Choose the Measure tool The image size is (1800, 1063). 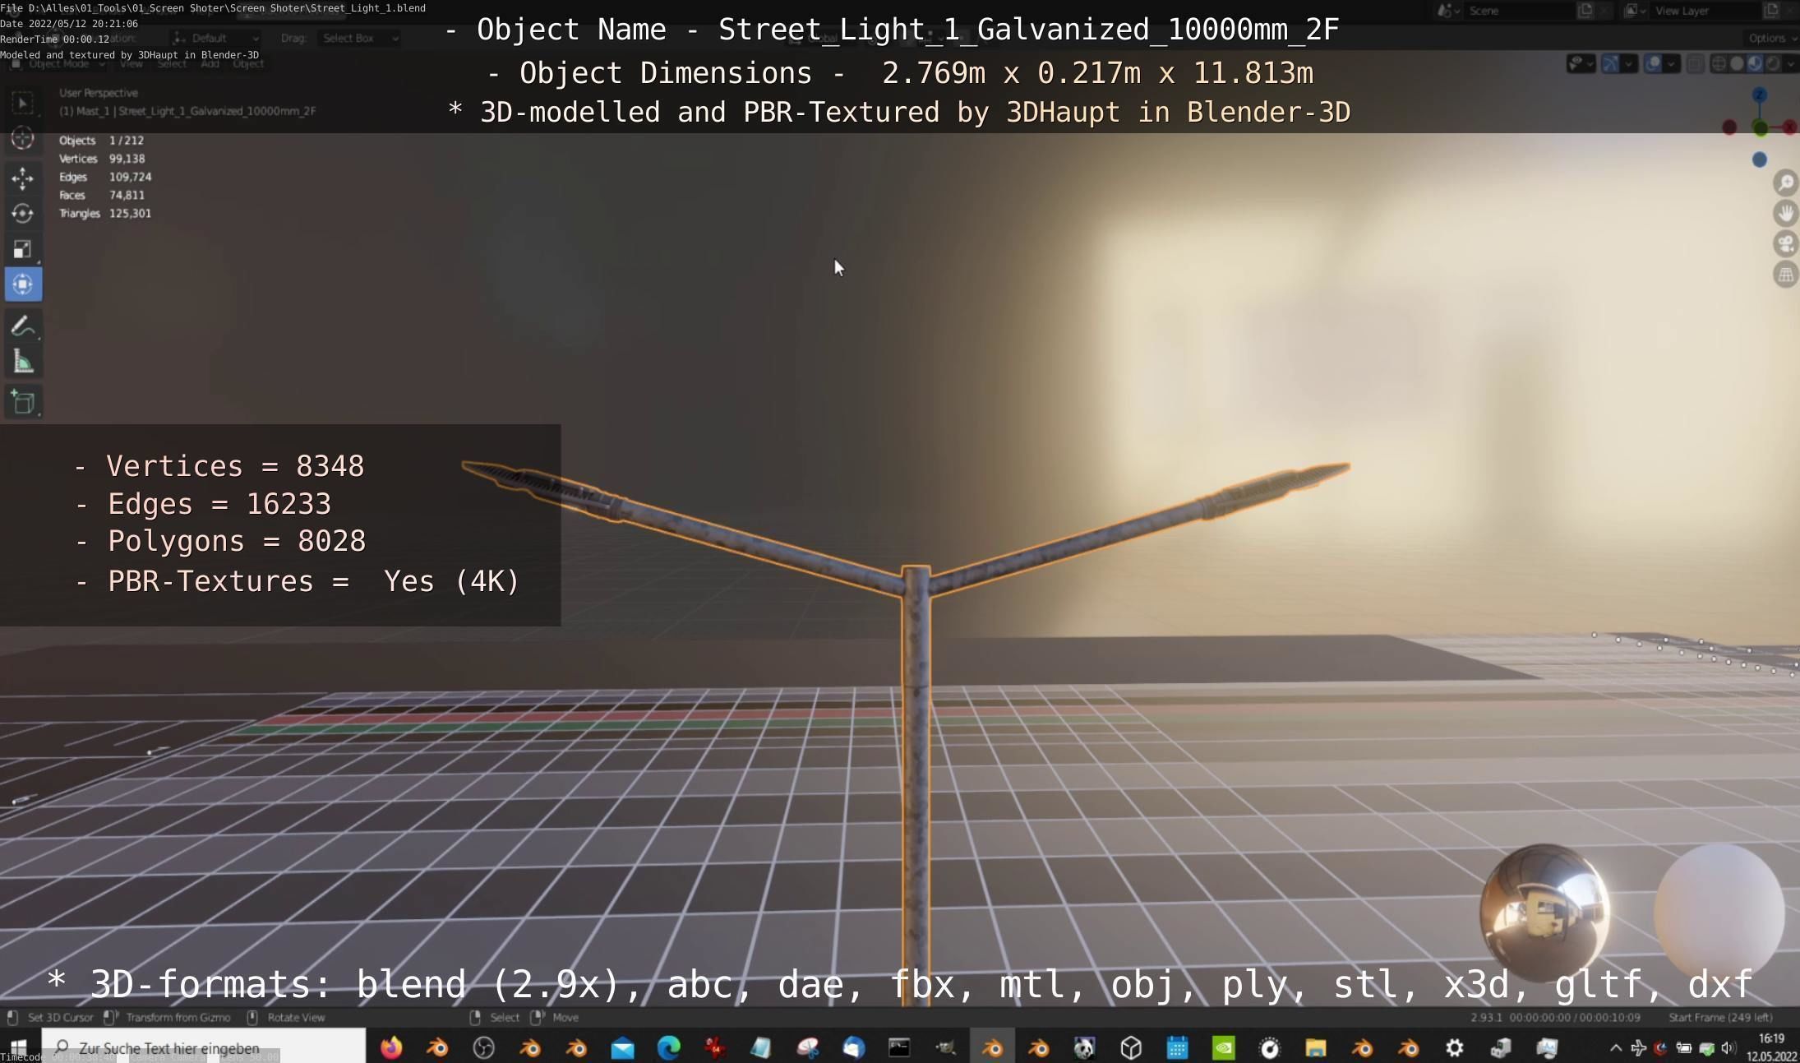pyautogui.click(x=22, y=362)
